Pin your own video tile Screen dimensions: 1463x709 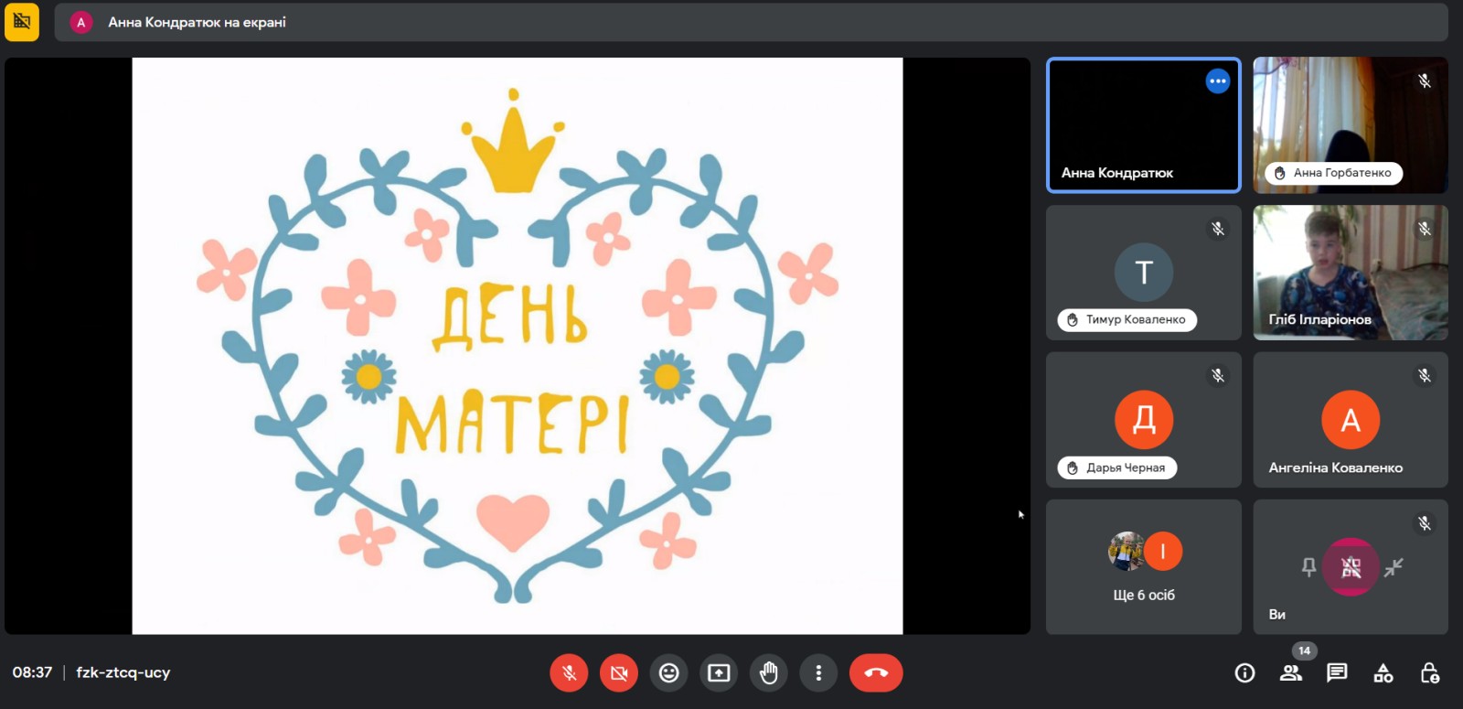1308,567
